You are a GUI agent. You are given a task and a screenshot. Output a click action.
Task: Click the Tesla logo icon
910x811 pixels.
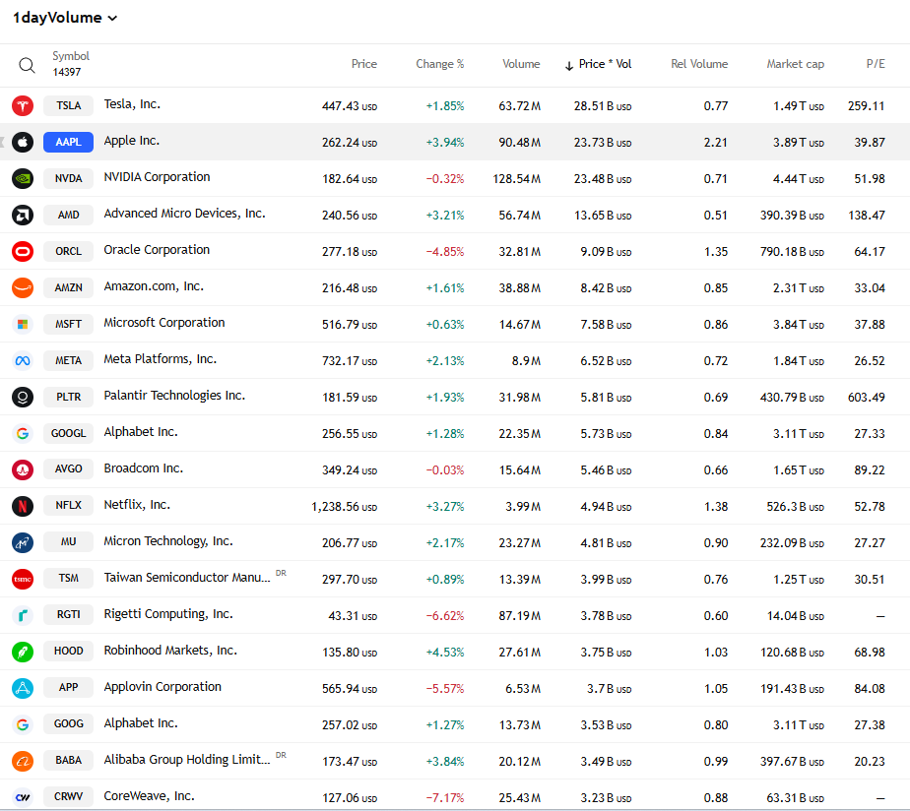click(23, 105)
